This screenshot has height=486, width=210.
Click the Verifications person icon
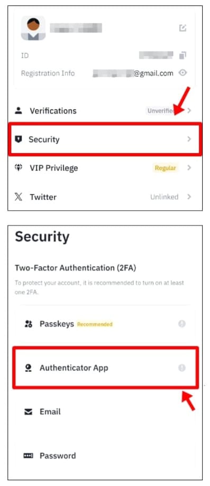point(18,110)
